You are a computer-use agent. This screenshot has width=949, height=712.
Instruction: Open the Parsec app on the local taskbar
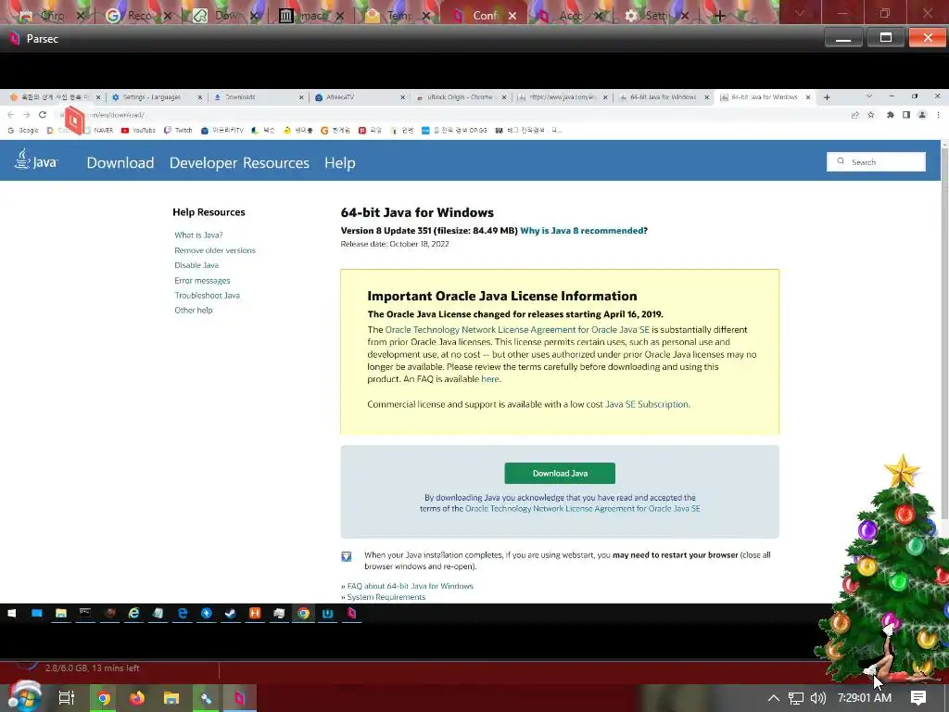pyautogui.click(x=240, y=698)
